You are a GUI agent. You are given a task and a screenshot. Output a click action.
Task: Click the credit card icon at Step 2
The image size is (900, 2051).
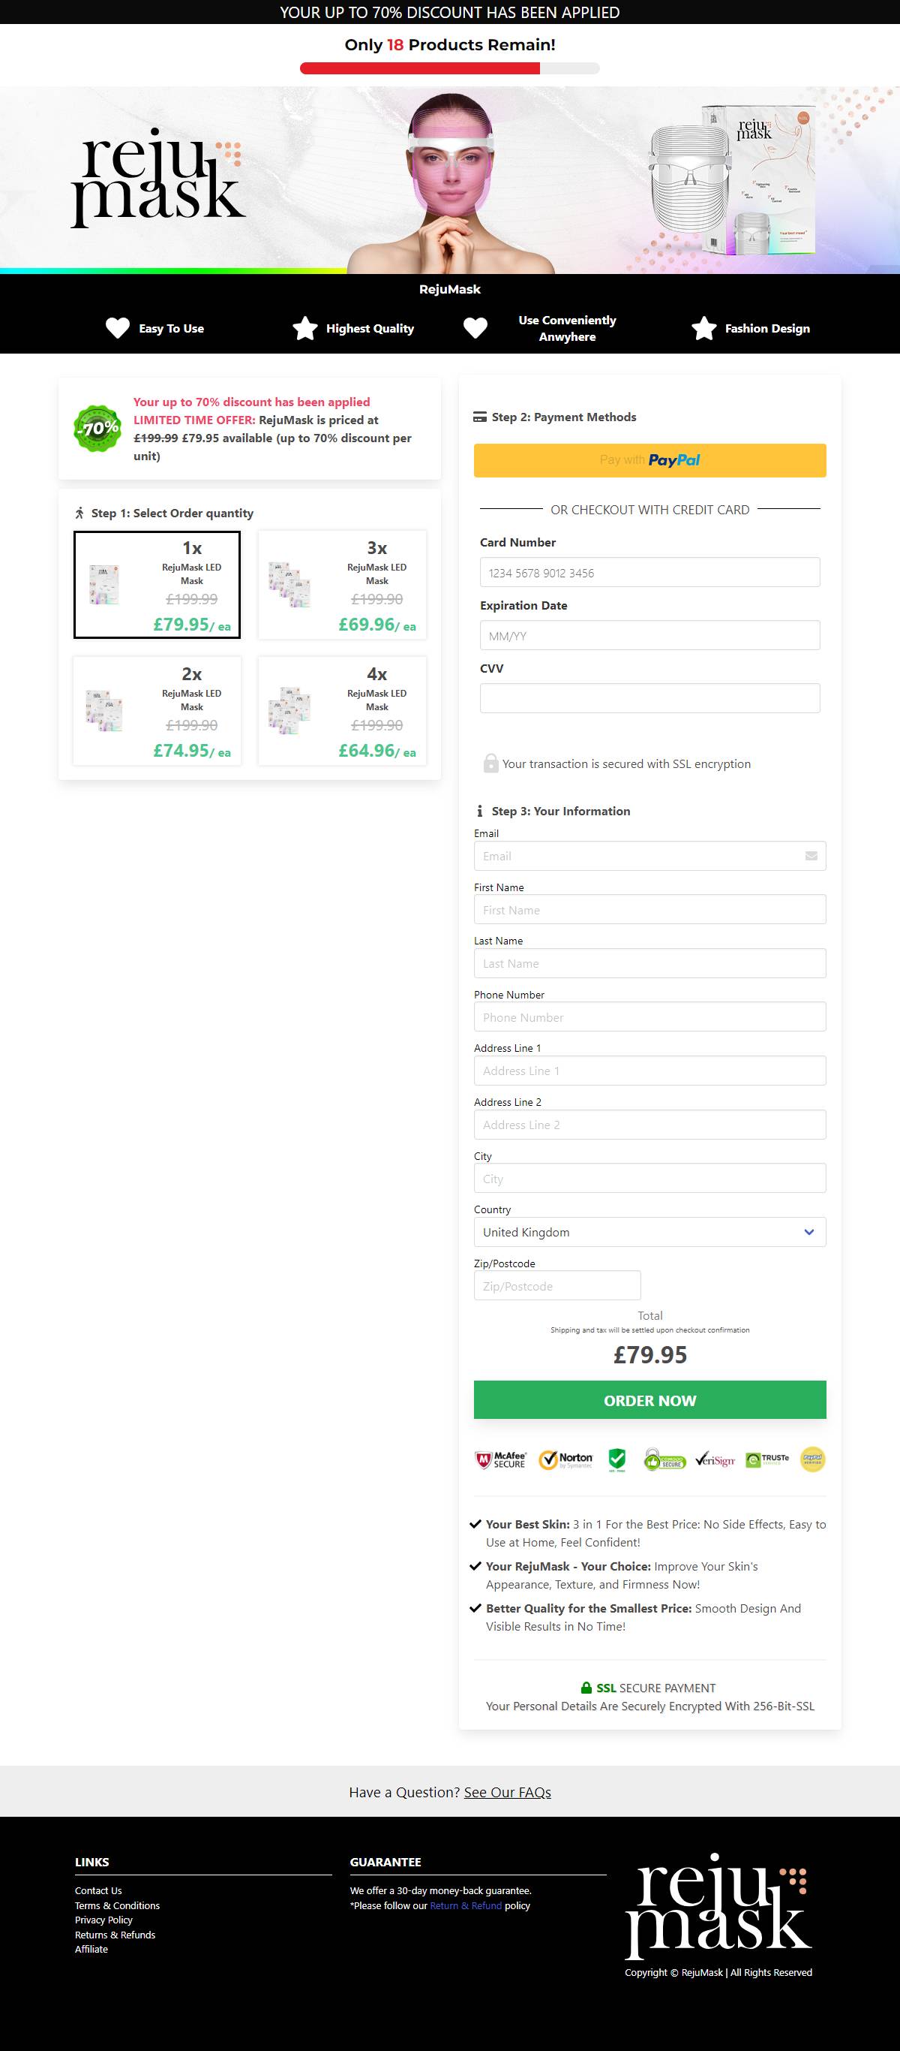(480, 417)
